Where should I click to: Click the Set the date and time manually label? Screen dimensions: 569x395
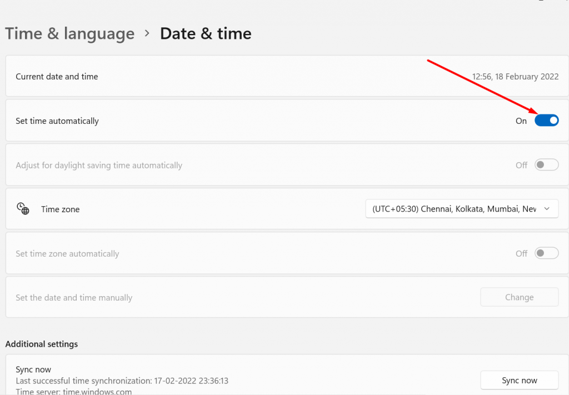(x=74, y=298)
